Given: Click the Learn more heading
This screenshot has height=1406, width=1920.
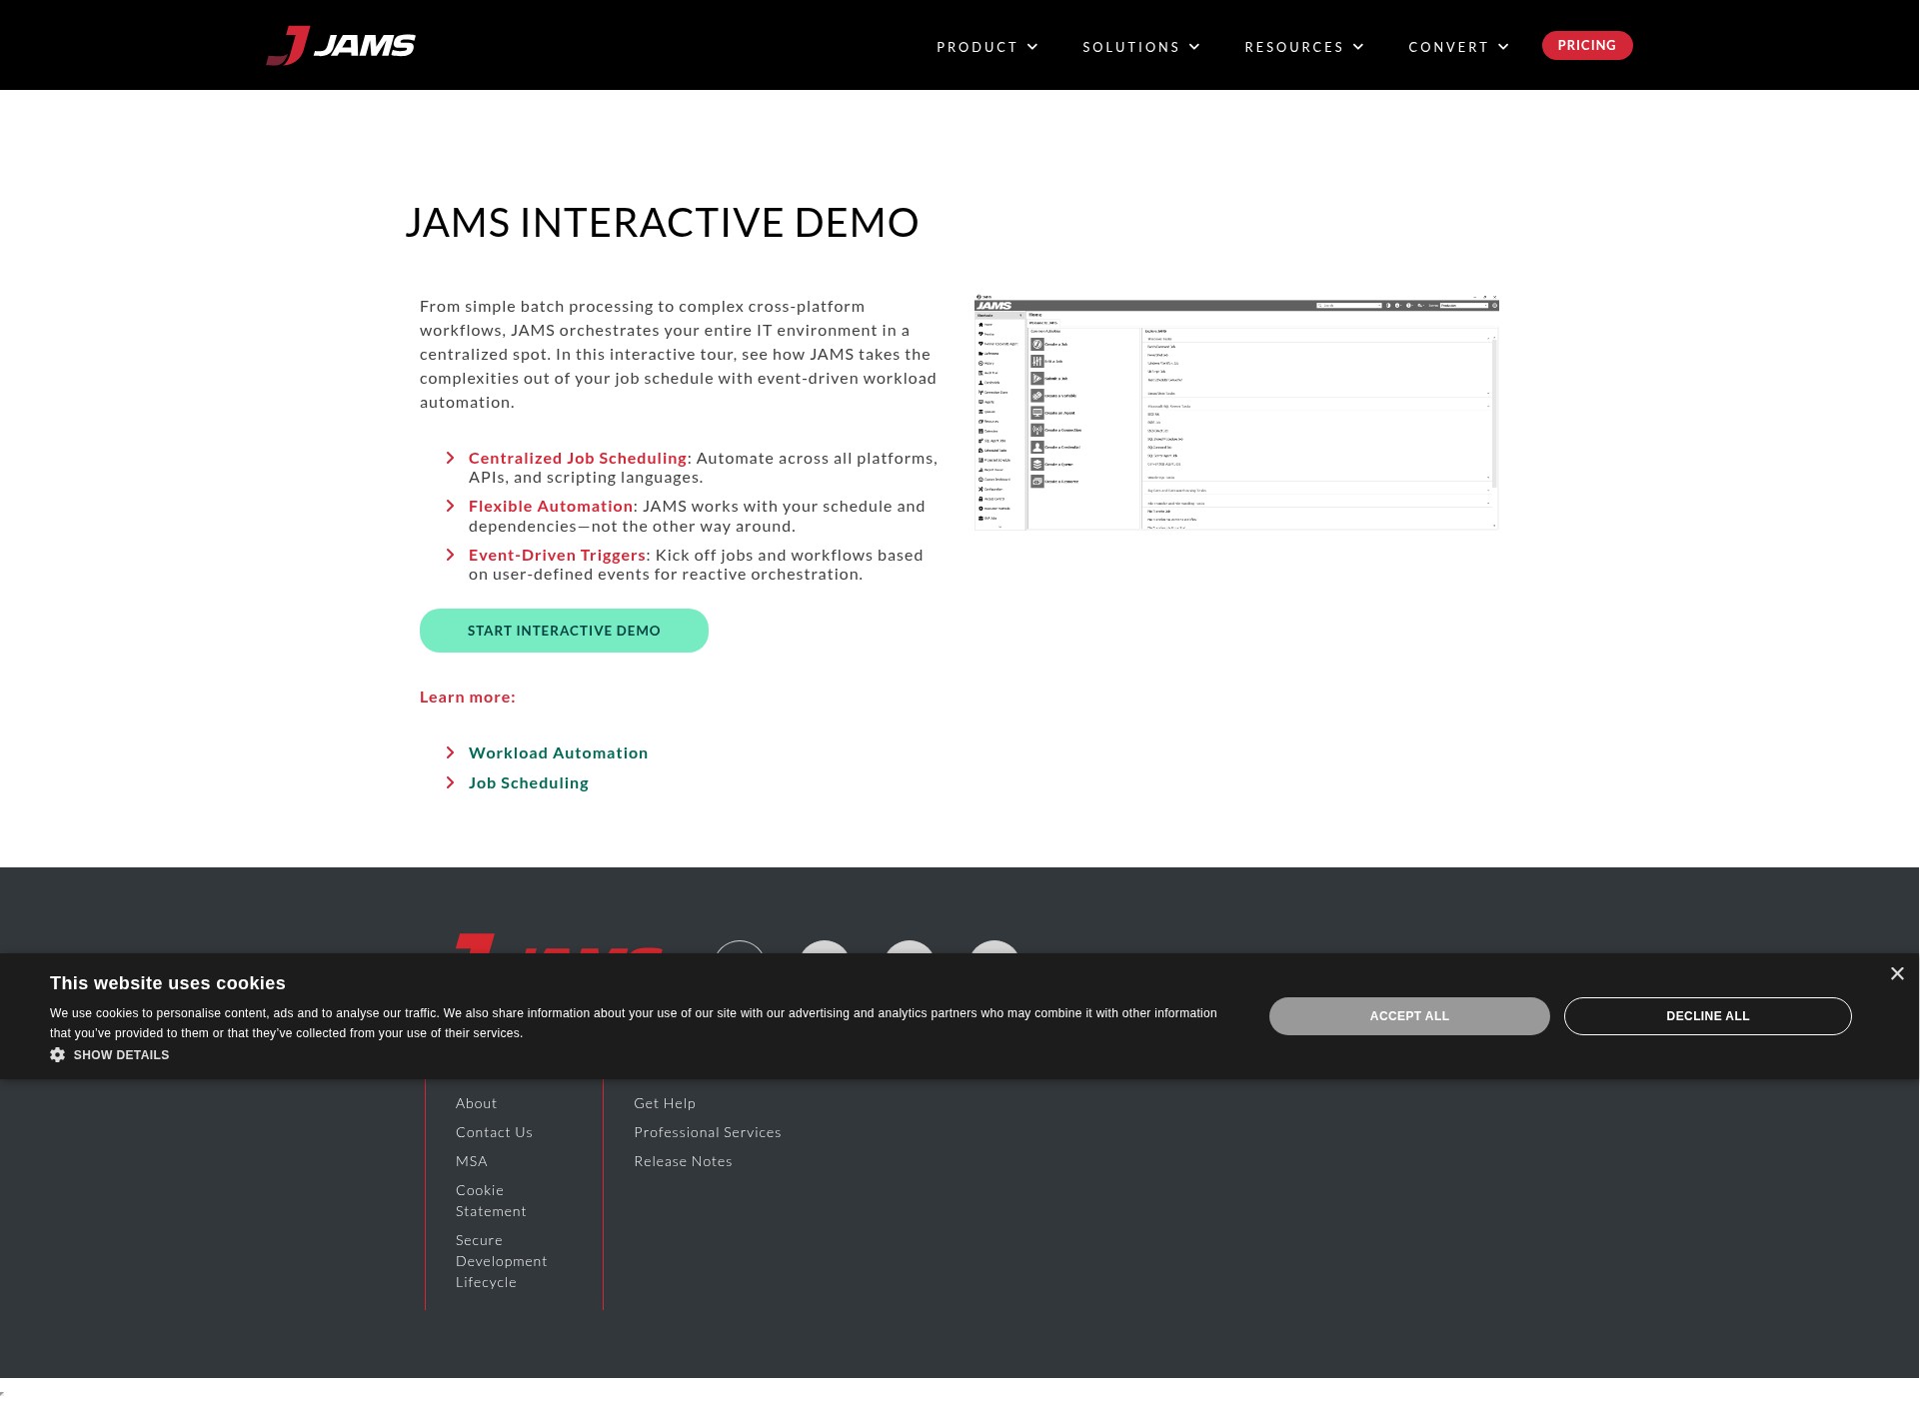Looking at the screenshot, I should pyautogui.click(x=468, y=697).
